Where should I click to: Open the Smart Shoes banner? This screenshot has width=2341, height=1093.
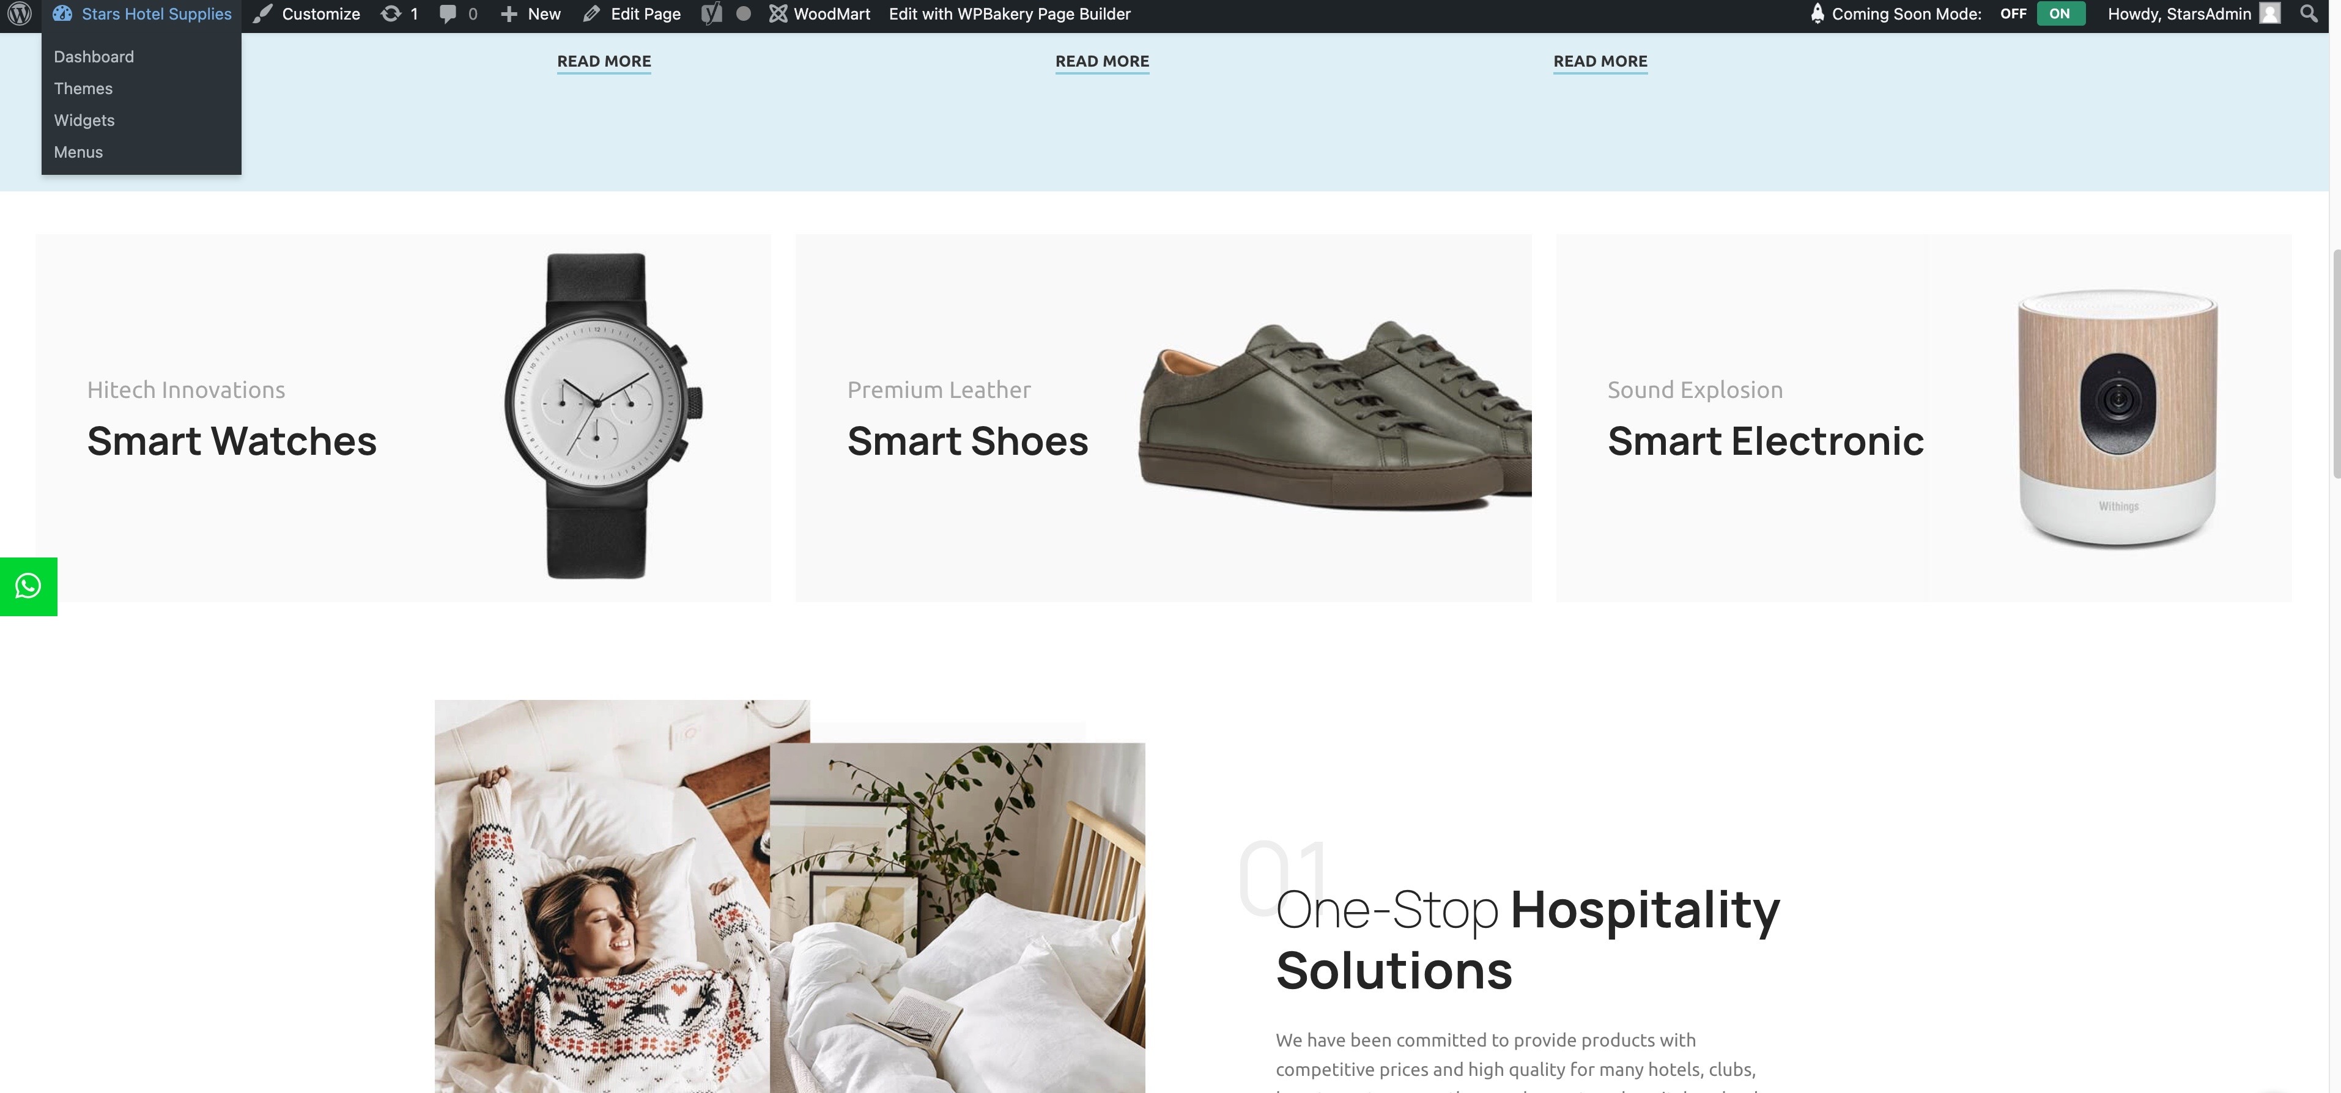point(1163,417)
